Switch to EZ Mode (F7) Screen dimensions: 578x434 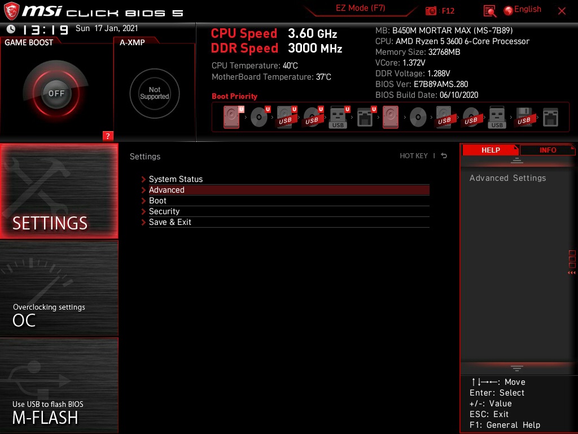click(x=360, y=8)
